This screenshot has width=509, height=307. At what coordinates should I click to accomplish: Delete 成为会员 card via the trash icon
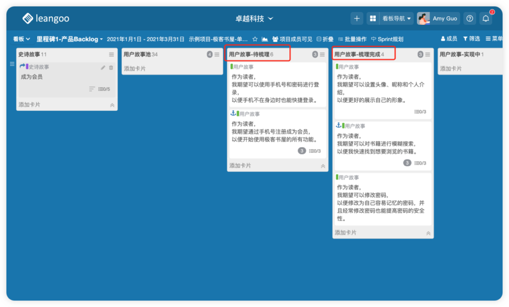coord(111,68)
